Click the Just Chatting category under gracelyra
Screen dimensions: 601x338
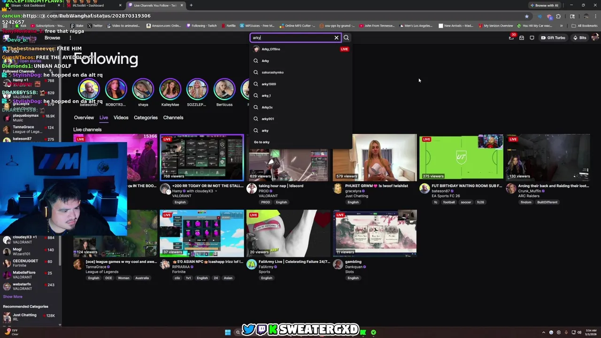(x=356, y=196)
